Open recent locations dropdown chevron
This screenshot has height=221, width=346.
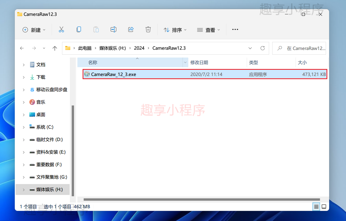tap(44, 48)
